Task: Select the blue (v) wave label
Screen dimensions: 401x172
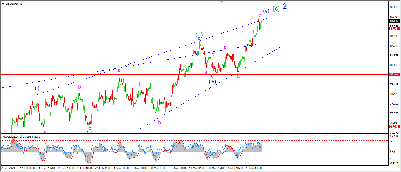Action: pyautogui.click(x=266, y=11)
